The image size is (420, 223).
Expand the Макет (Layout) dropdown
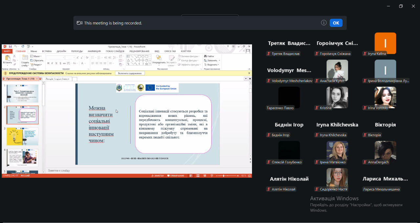click(x=37, y=56)
